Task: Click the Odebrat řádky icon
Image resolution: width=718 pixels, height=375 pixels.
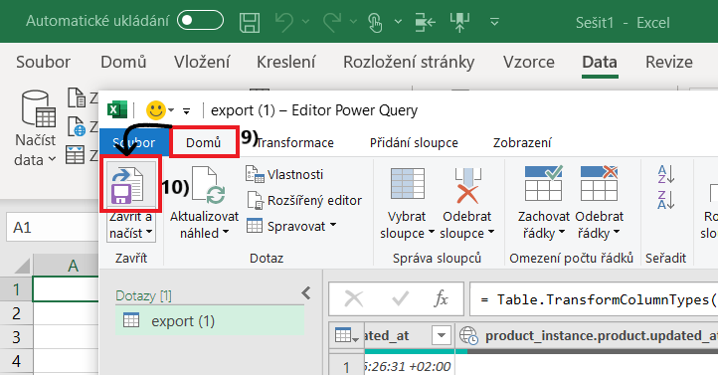Action: [599, 184]
